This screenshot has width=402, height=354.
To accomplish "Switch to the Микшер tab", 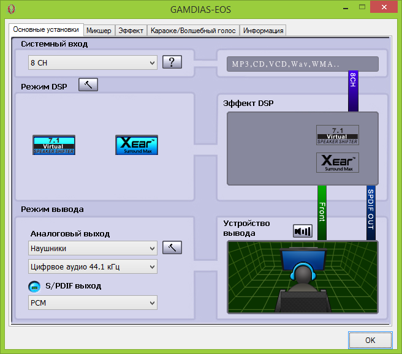I will pyautogui.click(x=99, y=30).
